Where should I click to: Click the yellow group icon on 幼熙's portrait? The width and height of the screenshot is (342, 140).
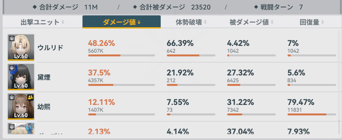pos(30,97)
